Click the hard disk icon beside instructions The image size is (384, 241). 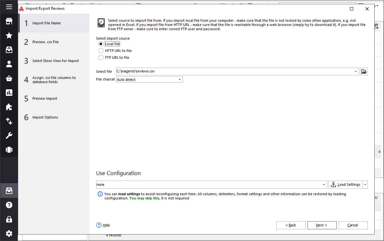pyautogui.click(x=101, y=22)
